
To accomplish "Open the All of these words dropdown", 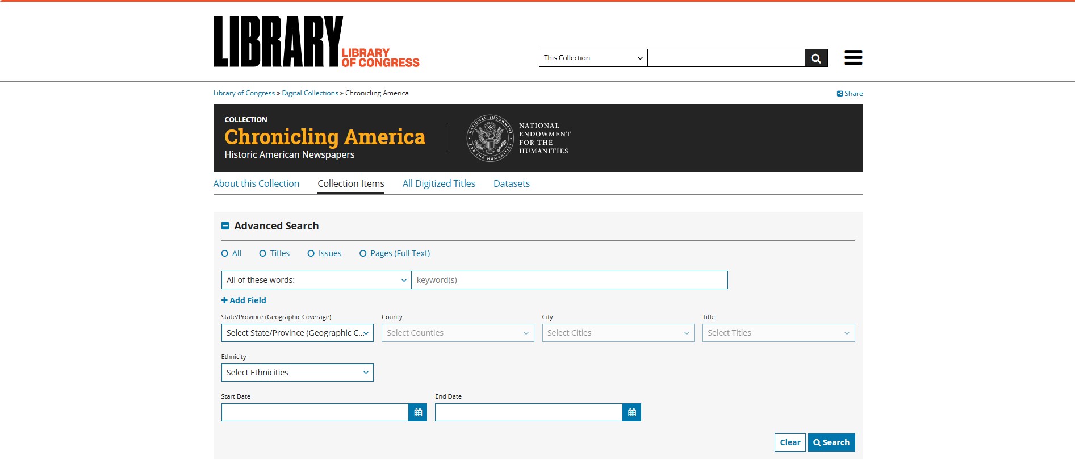I will point(316,280).
